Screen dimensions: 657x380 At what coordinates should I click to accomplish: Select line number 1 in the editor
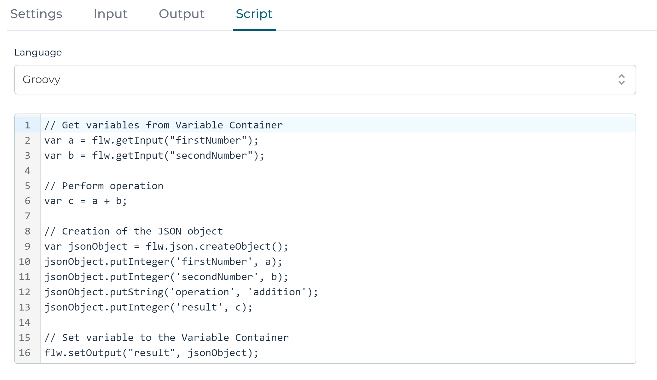27,125
